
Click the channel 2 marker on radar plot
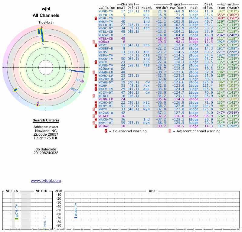tap(15, 89)
